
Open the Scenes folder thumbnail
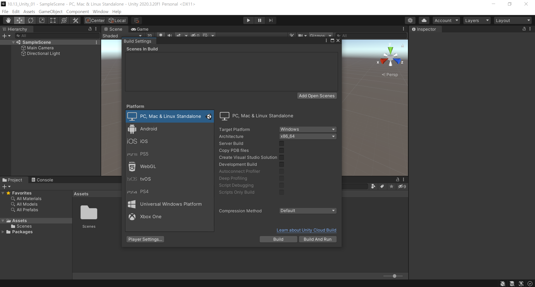89,213
